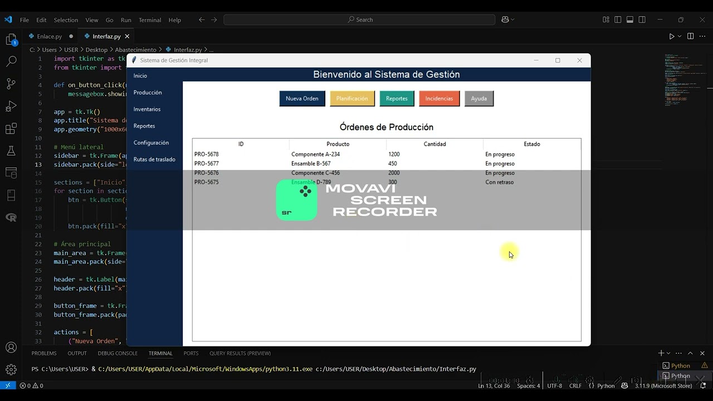Open the Extensions view
Screen dimensions: 713x401
point(11,129)
